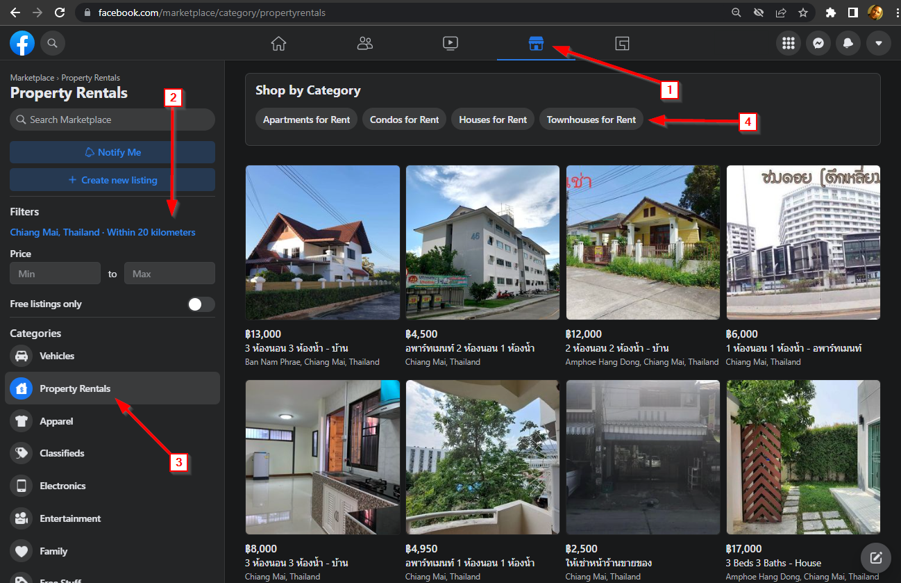Select the Family category
901x583 pixels.
point(112,551)
